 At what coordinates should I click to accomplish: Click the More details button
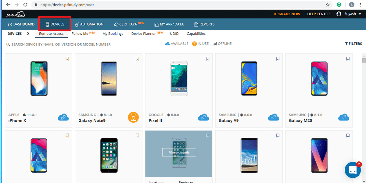click(179, 152)
